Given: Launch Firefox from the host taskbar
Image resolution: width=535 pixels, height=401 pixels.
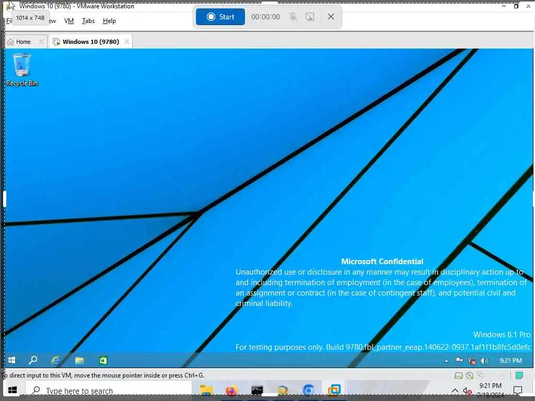Looking at the screenshot, I should click(x=231, y=390).
